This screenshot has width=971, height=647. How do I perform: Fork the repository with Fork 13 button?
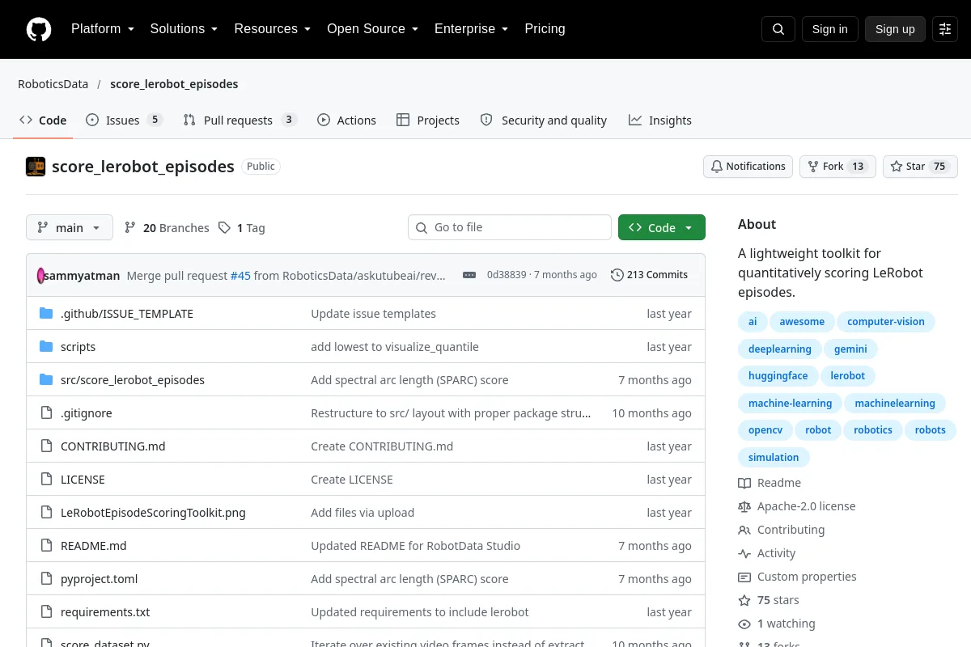click(x=837, y=167)
